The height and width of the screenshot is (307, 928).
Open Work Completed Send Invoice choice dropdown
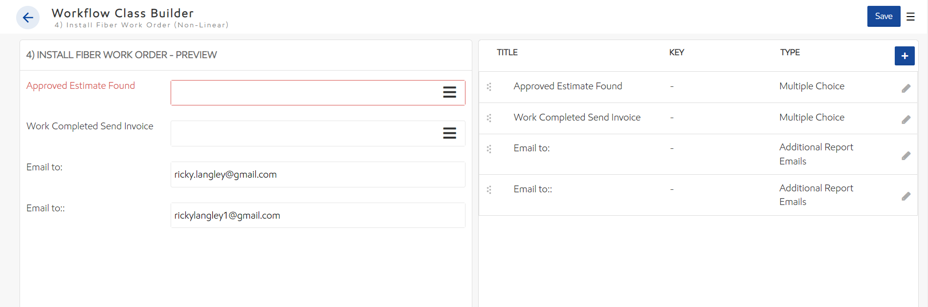(x=449, y=133)
